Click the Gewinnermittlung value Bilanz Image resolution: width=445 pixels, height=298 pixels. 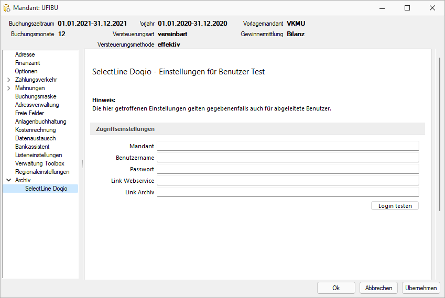(296, 34)
